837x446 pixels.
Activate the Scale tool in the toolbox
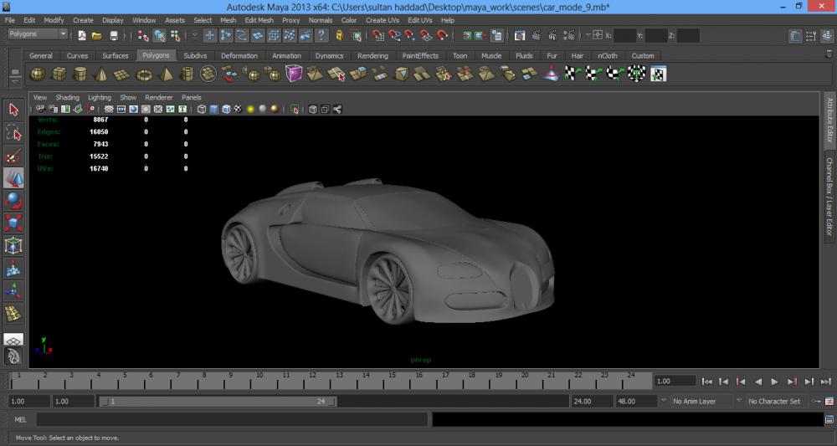point(13,223)
